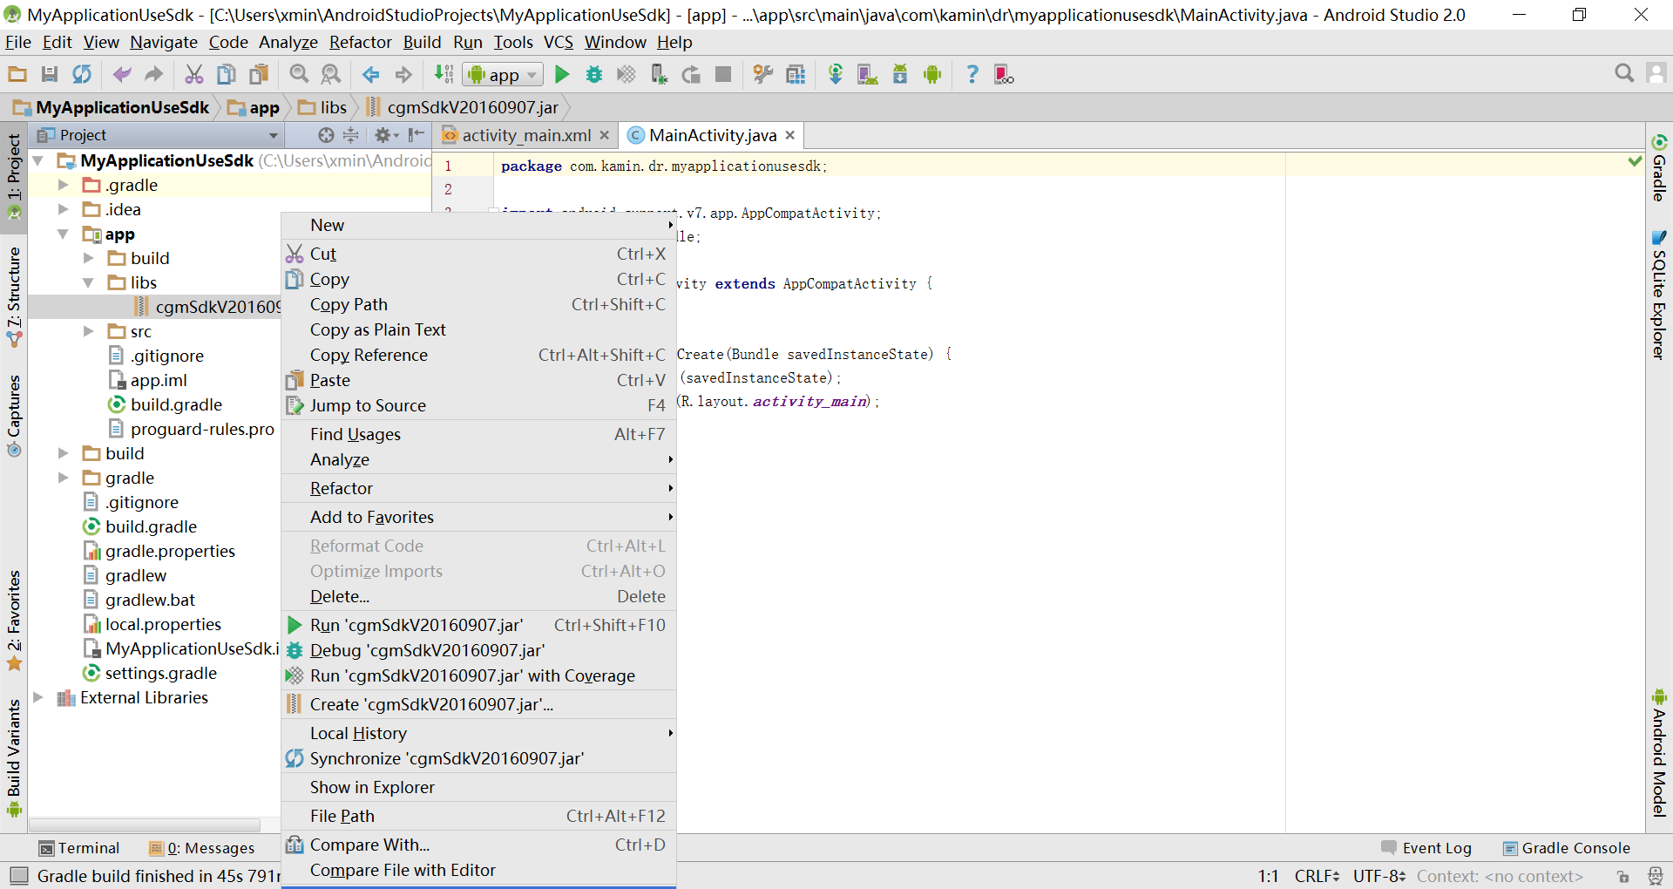Click Collapse All icon in Project panel

pos(350,135)
